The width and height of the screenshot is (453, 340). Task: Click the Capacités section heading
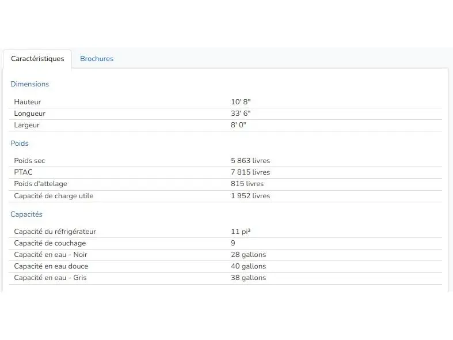coord(26,214)
